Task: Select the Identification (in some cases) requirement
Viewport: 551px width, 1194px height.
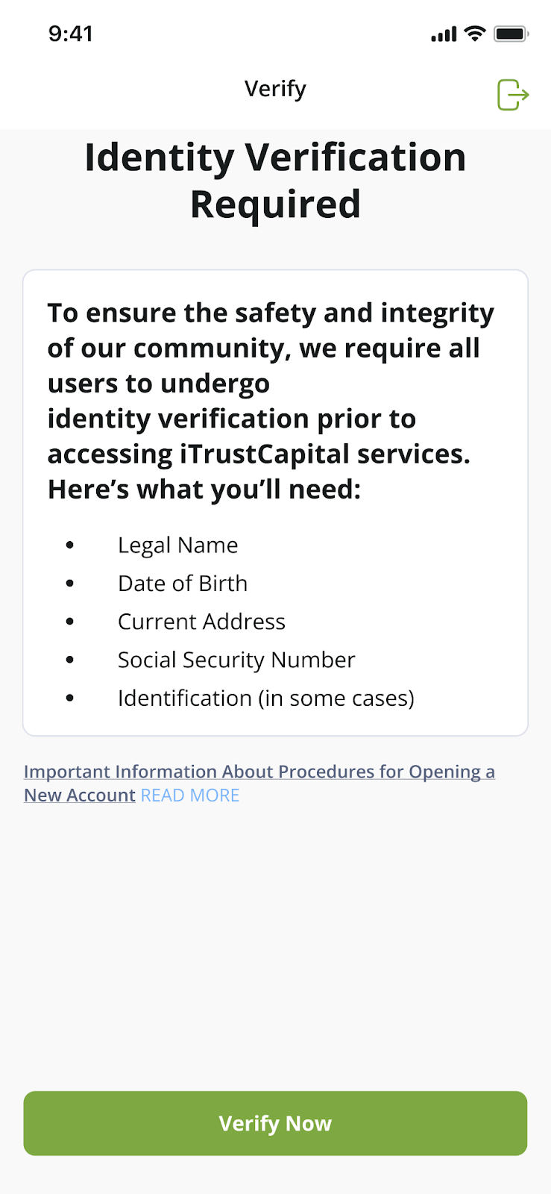Action: click(x=265, y=698)
